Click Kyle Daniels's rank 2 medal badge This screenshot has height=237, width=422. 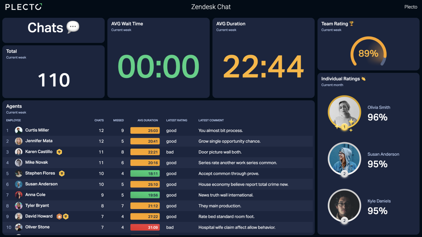pyautogui.click(x=345, y=221)
